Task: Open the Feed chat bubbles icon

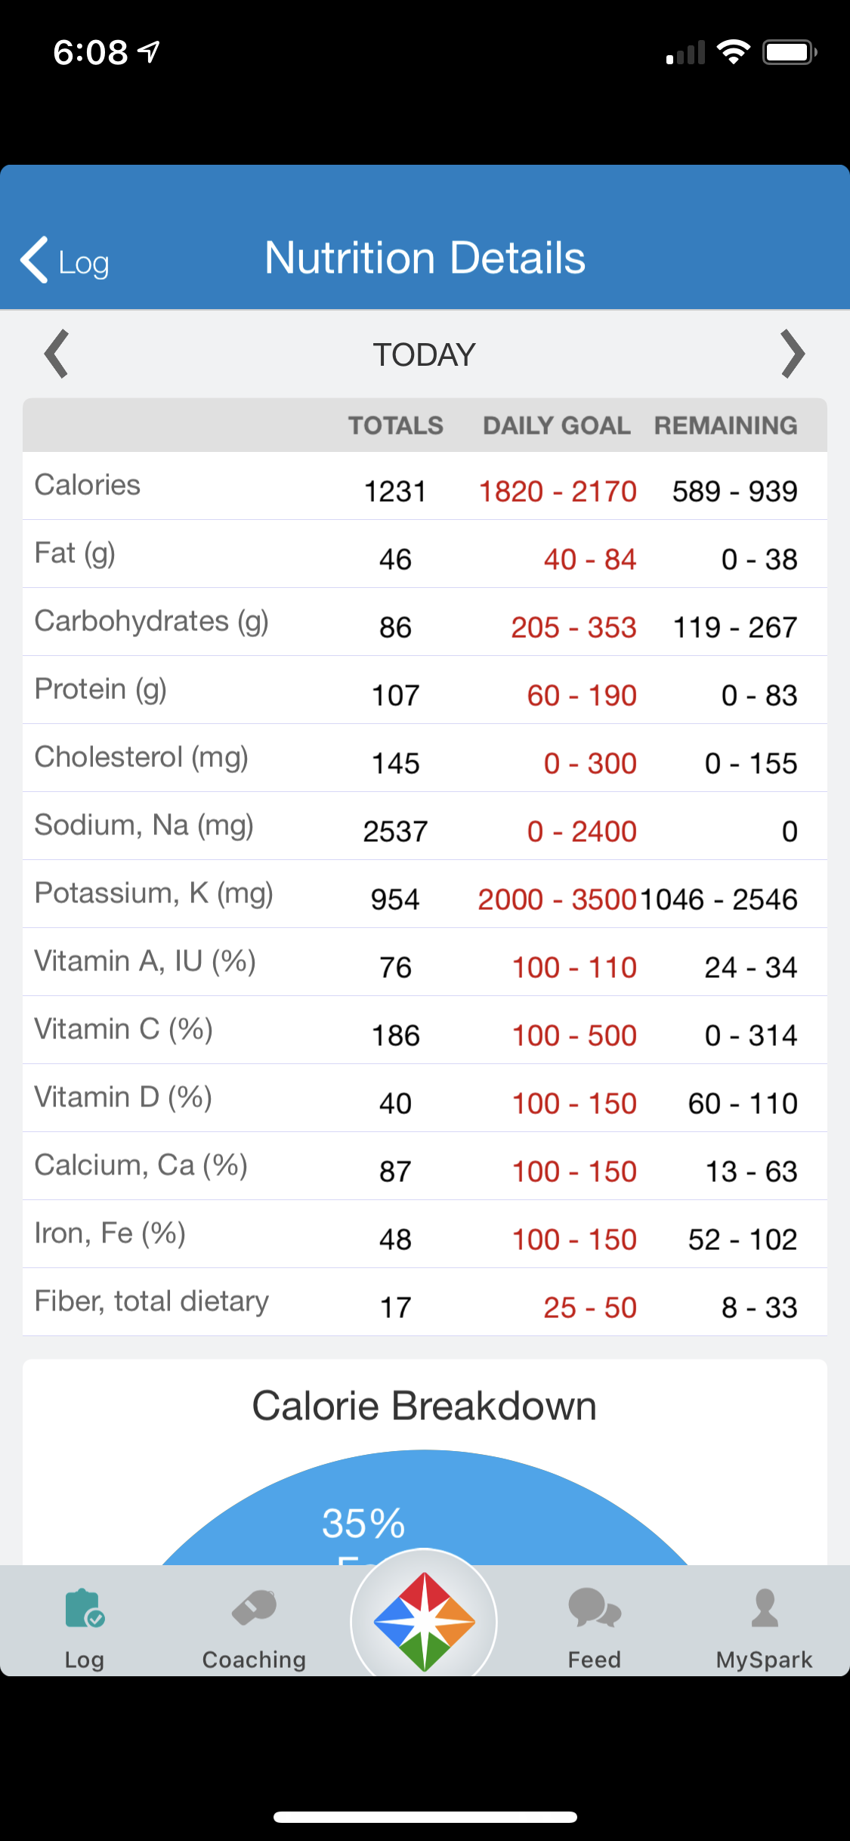Action: coord(595,1607)
